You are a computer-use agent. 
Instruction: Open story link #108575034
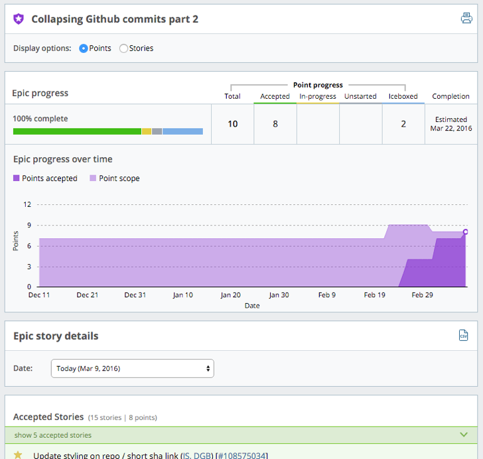click(241, 455)
